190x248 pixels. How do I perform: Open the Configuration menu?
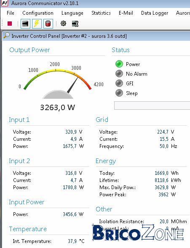coord(38,13)
